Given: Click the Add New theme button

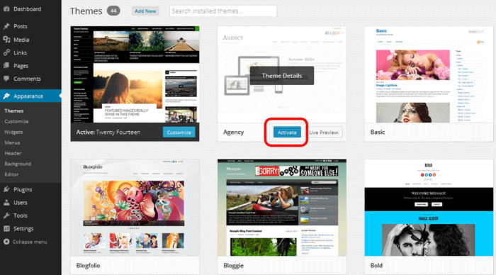Looking at the screenshot, I should pos(145,11).
